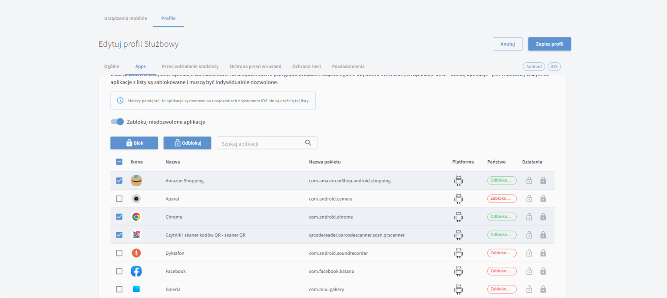The image size is (667, 298).
Task: Click the Blok button
Action: pyautogui.click(x=134, y=143)
